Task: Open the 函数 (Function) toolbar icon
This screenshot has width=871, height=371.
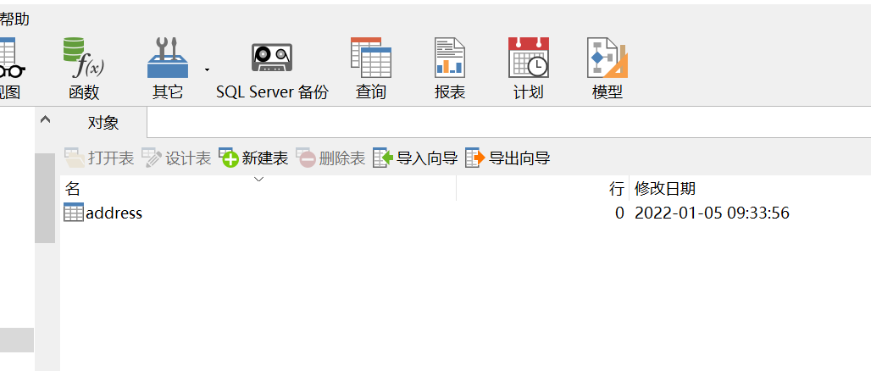Action: (x=84, y=69)
